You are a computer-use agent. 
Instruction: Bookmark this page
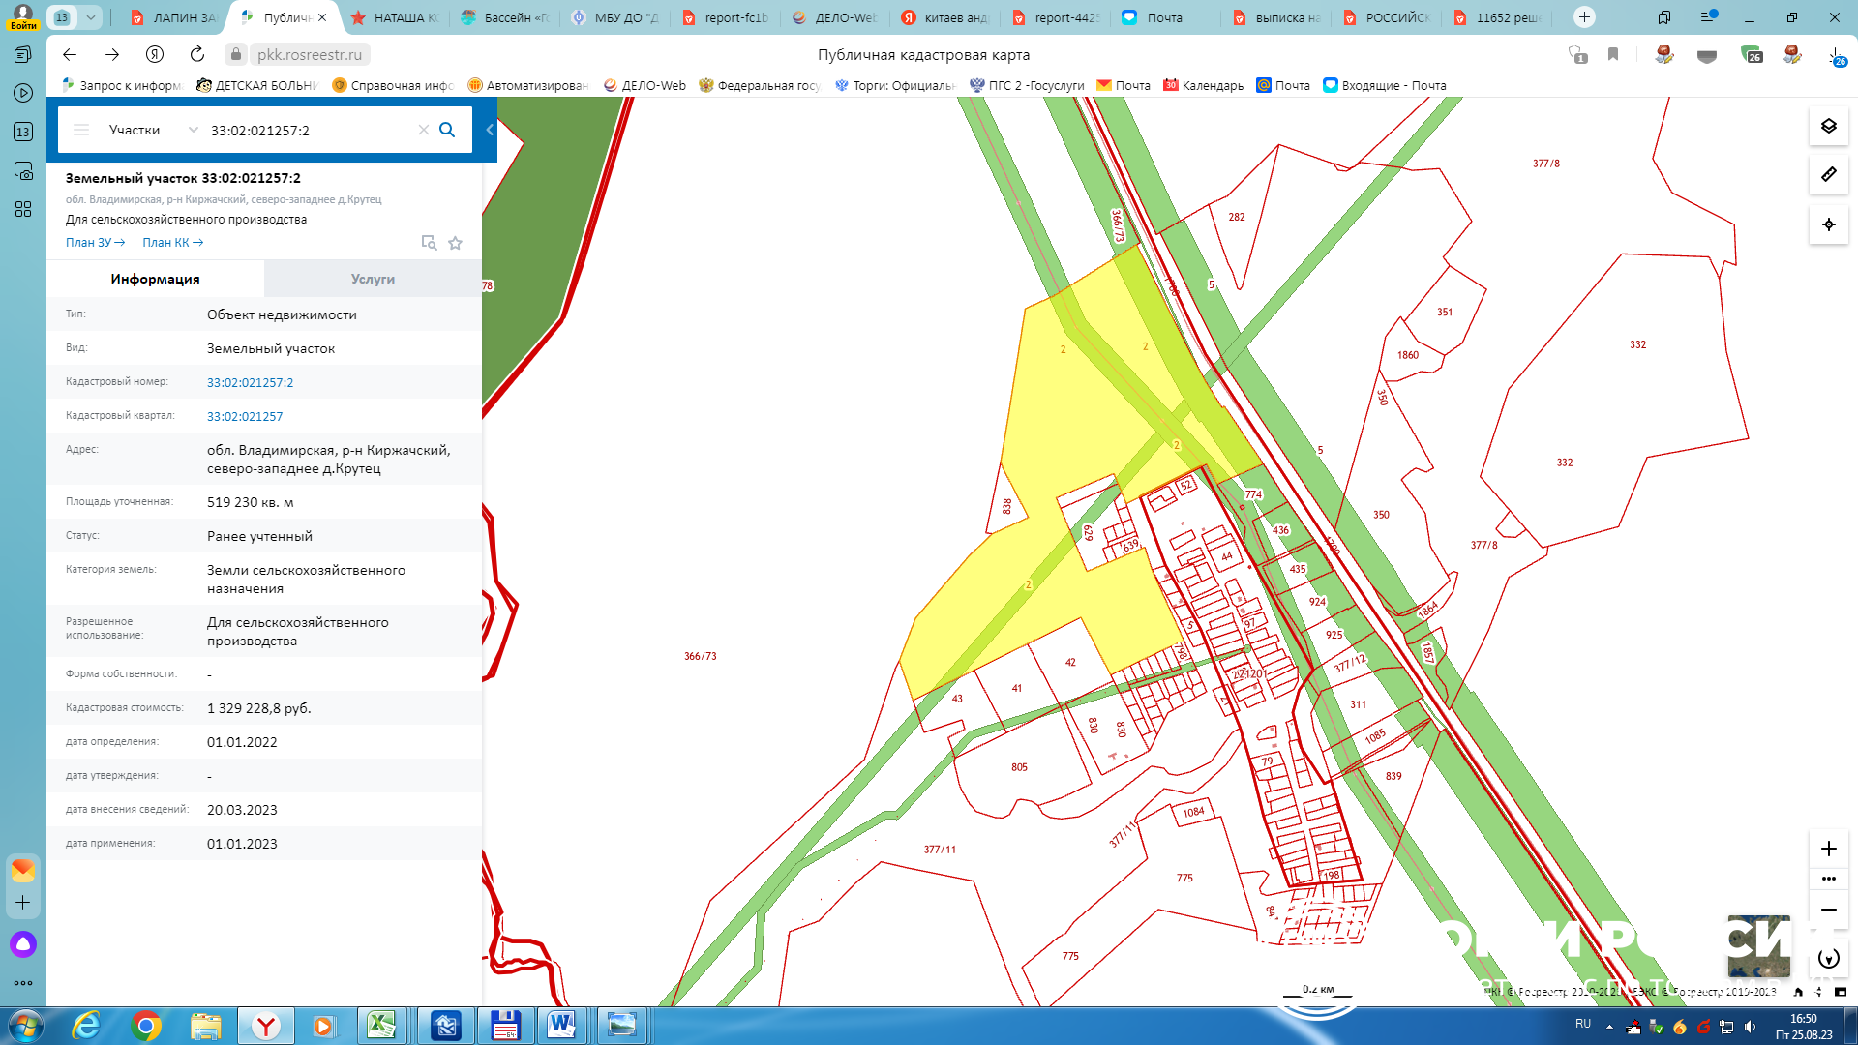coord(1613,54)
